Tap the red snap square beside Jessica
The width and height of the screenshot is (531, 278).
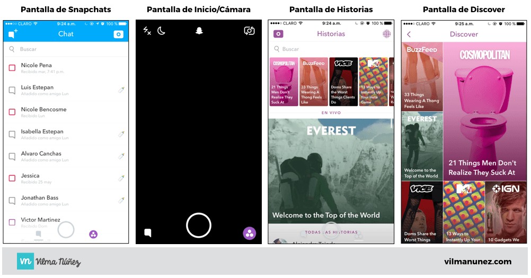click(12, 178)
